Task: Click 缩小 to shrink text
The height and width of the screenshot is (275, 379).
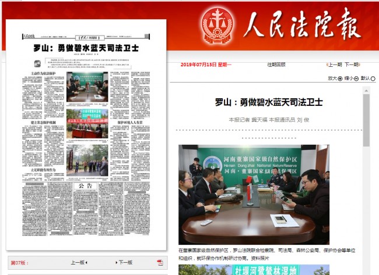Action: [349, 78]
